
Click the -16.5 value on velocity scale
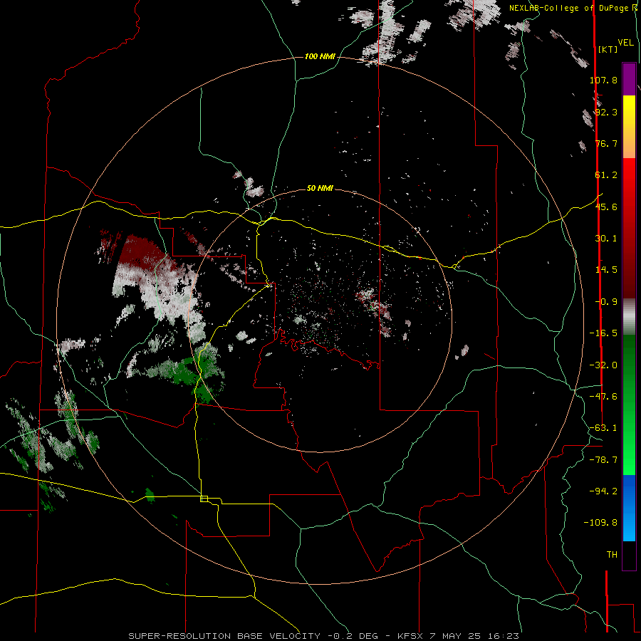[603, 333]
